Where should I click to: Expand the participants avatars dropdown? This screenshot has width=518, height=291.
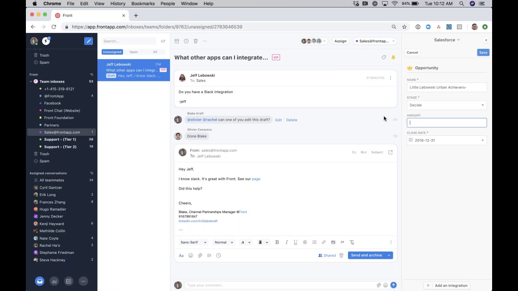coord(314,41)
